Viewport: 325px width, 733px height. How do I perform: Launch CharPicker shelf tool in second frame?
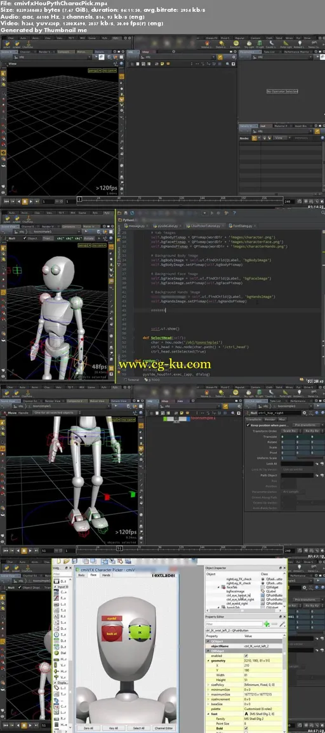(27, 219)
